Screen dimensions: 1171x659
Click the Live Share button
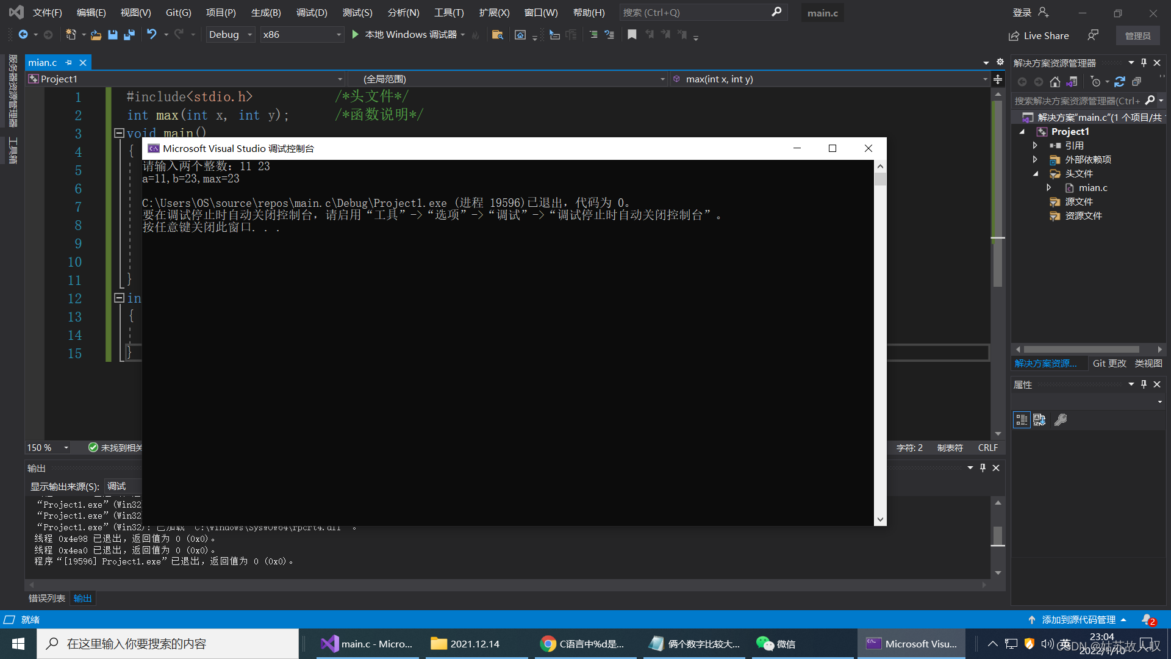coord(1039,35)
